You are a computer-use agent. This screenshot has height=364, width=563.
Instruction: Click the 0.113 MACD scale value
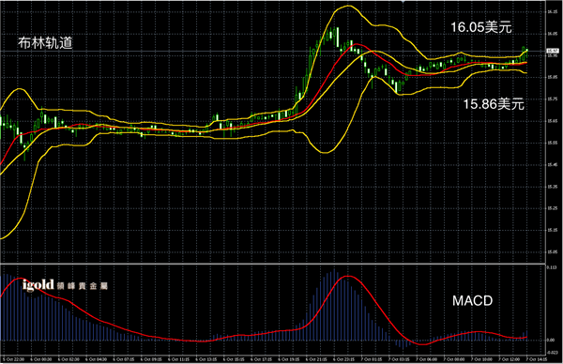[x=552, y=267]
